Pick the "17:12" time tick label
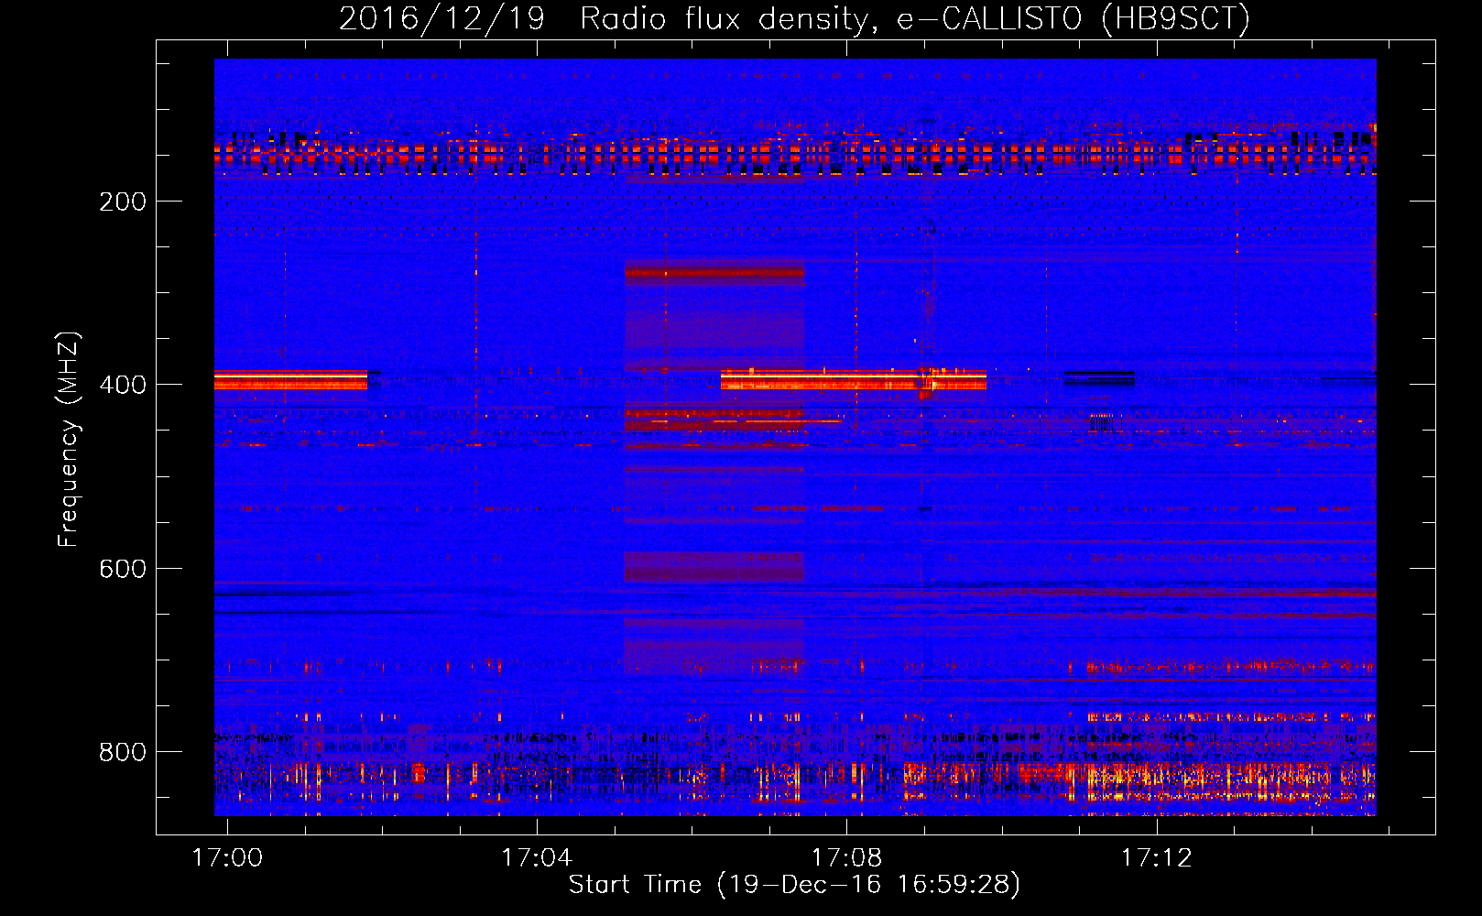This screenshot has width=1482, height=916. pyautogui.click(x=1158, y=857)
